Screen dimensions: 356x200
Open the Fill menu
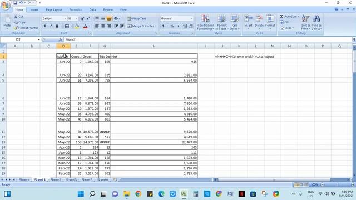coord(285,22)
